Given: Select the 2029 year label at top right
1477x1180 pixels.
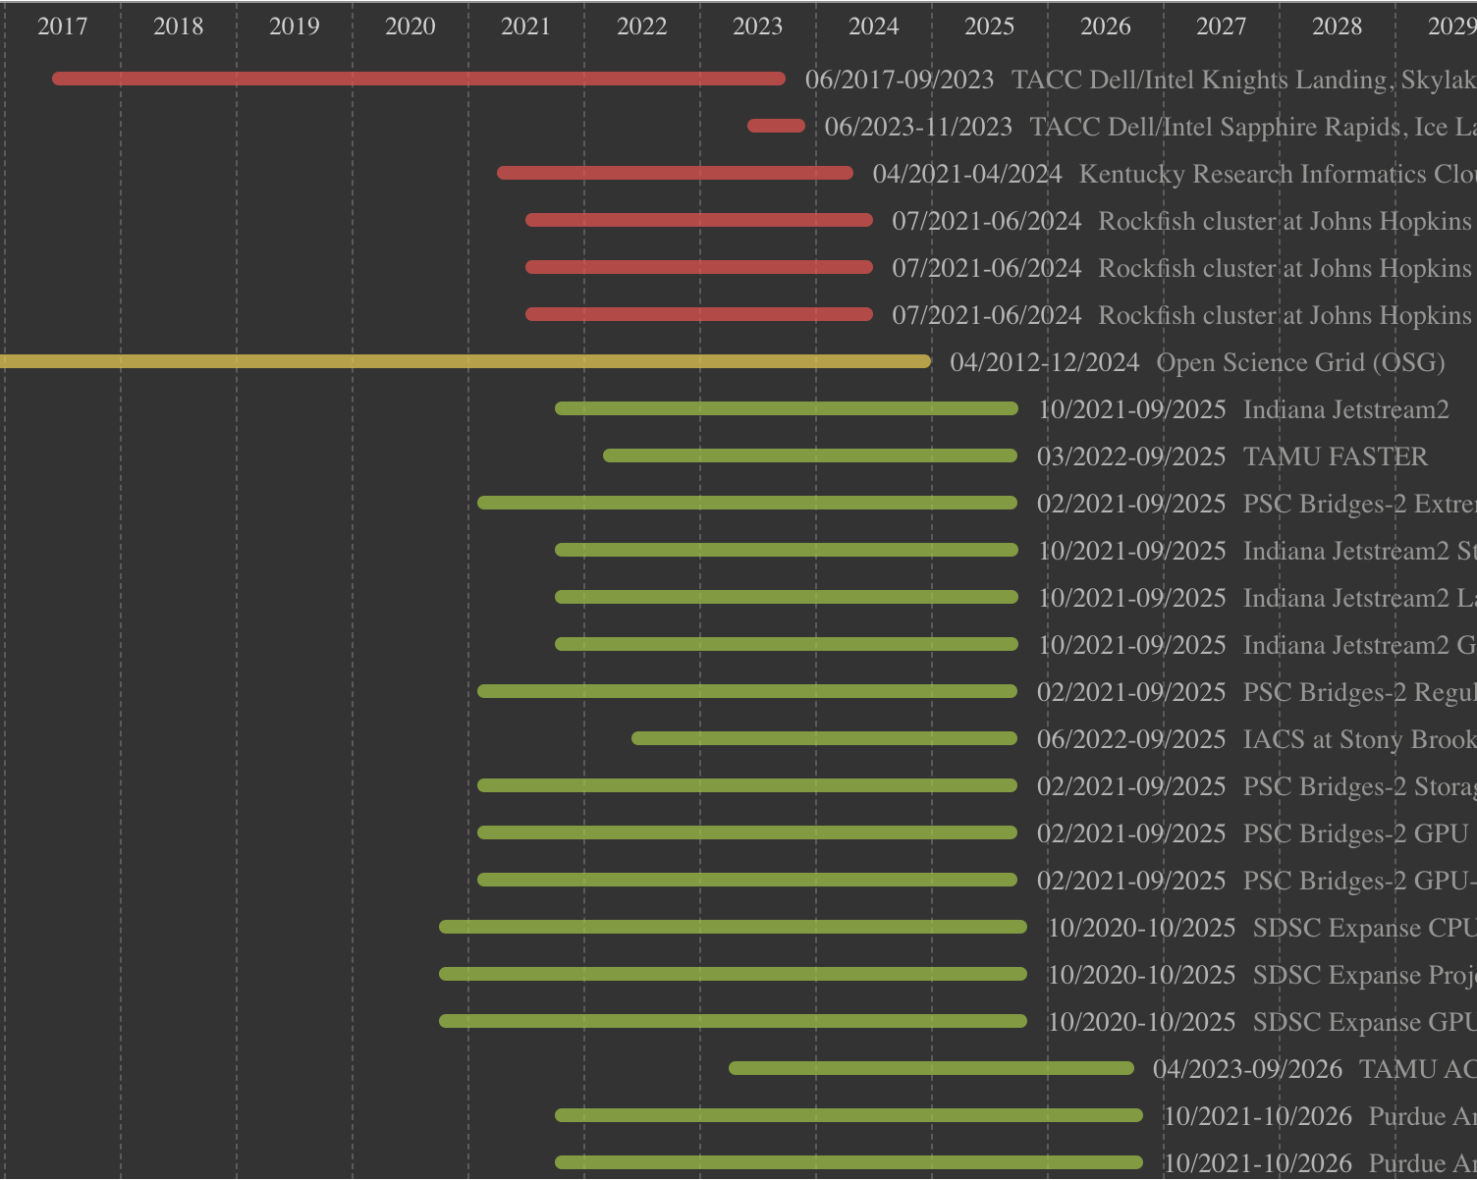Looking at the screenshot, I should pos(1450,27).
